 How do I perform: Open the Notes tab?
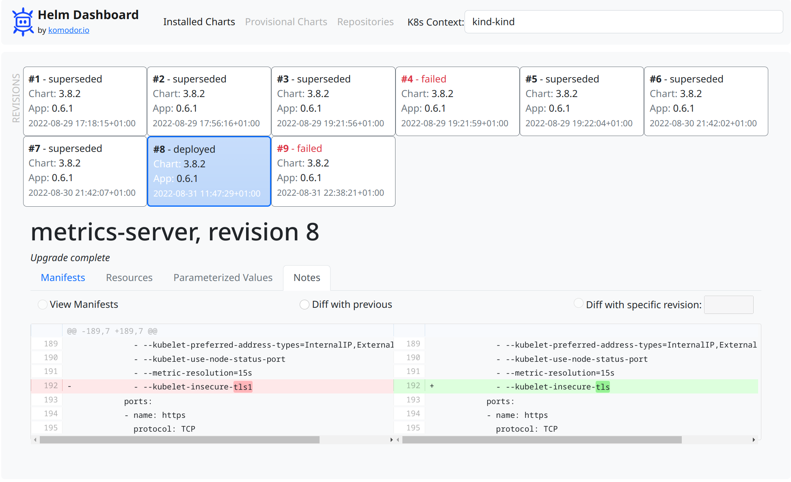pyautogui.click(x=307, y=278)
